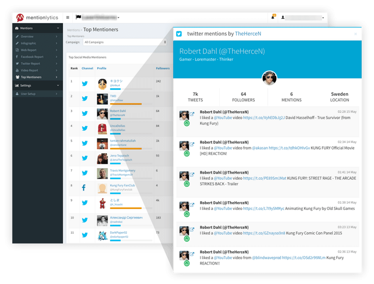The width and height of the screenshot is (374, 284).
Task: Click Twitter icon in Jena Teppisch row
Action: point(85,158)
